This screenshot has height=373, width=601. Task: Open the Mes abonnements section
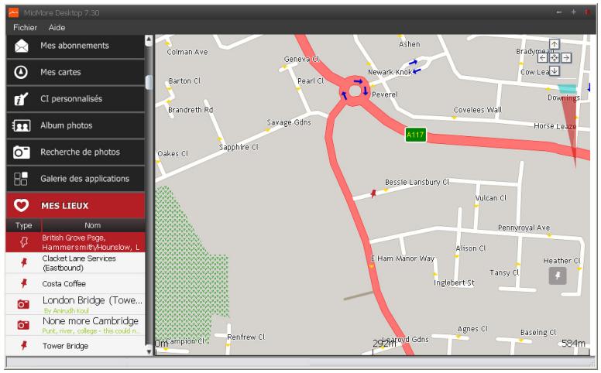(x=75, y=46)
